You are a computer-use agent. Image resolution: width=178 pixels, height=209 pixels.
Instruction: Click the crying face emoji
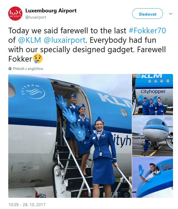click(x=38, y=59)
